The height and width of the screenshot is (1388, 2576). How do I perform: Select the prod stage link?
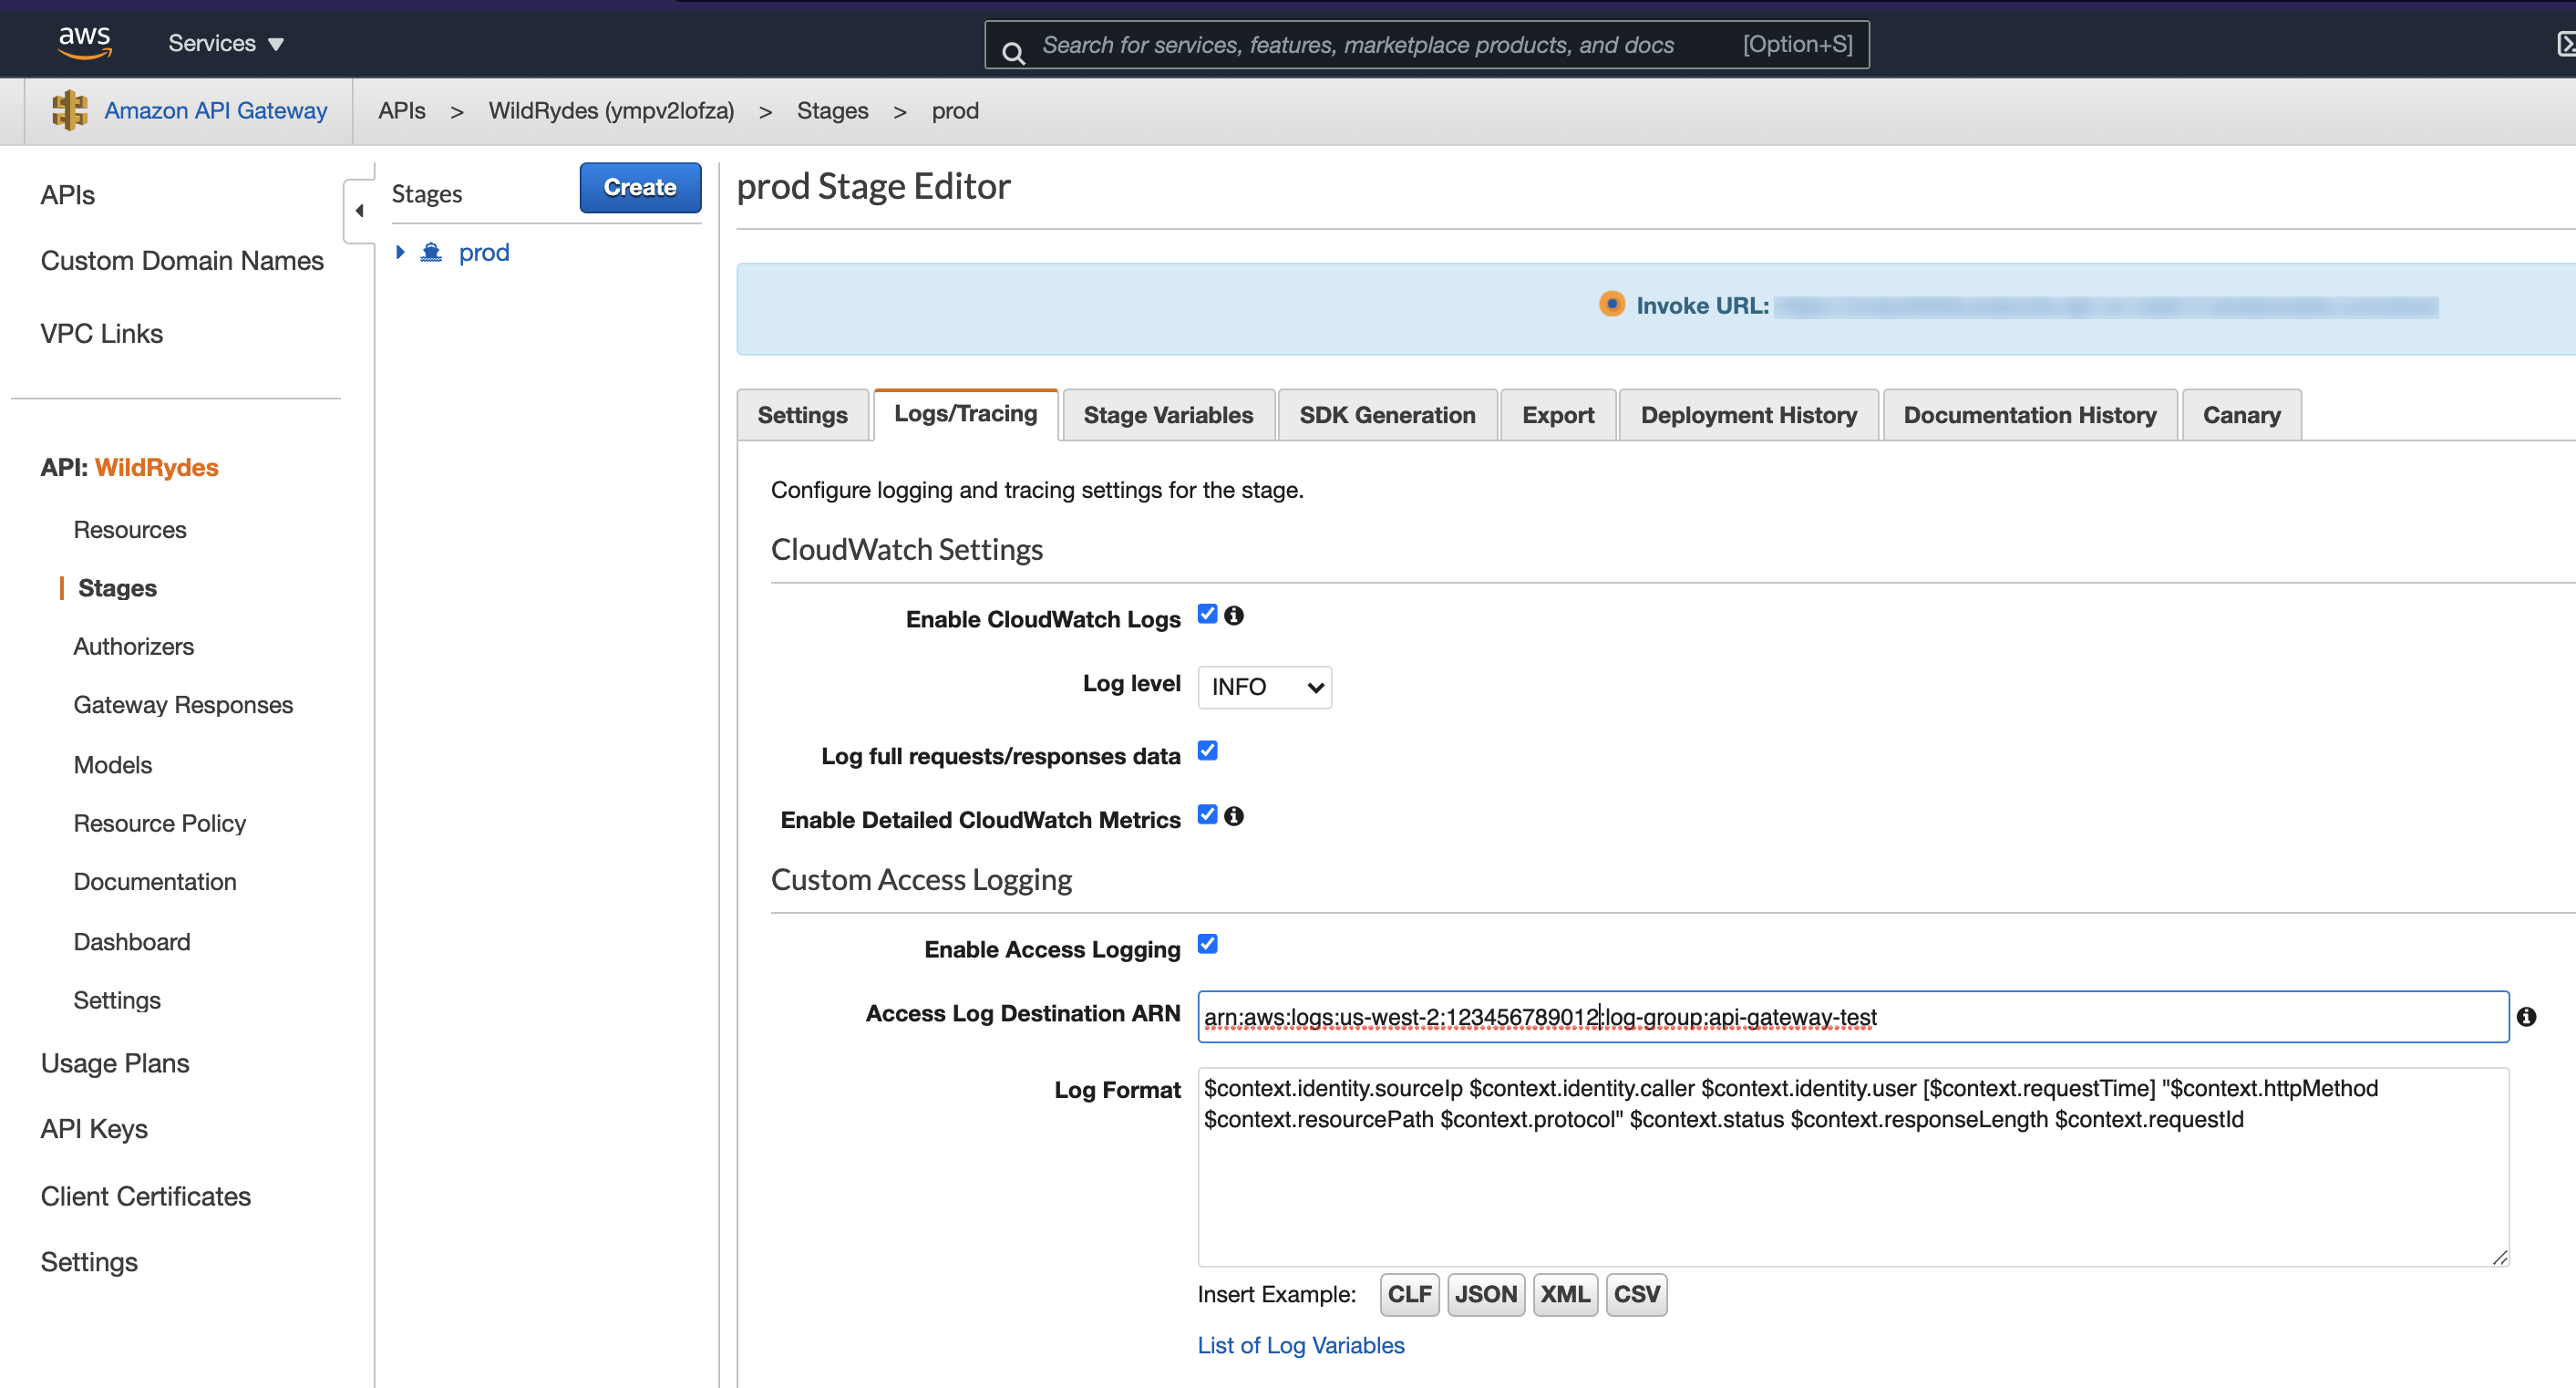pyautogui.click(x=484, y=253)
